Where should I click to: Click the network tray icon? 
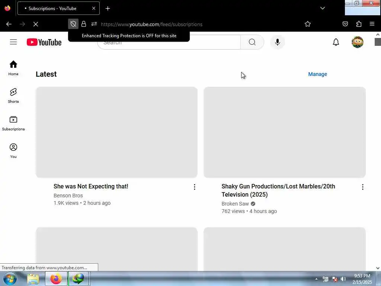326,279
